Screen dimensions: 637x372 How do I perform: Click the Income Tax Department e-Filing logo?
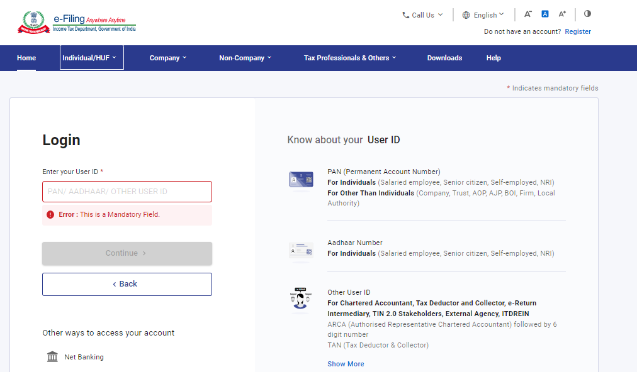[x=76, y=22]
